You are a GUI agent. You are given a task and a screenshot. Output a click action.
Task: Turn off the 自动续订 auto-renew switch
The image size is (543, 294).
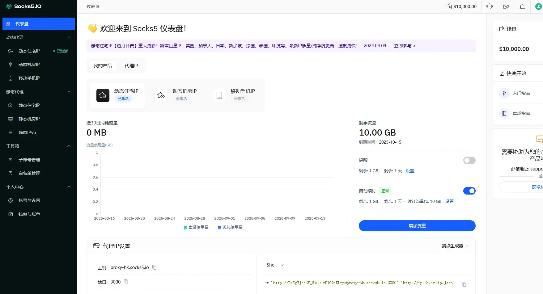point(469,191)
